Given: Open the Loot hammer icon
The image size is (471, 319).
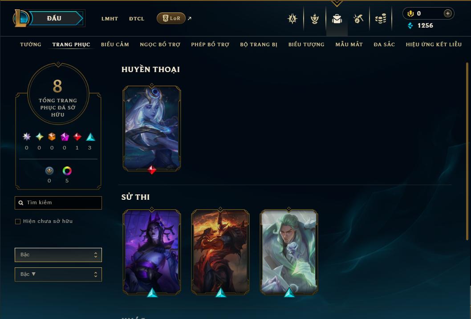Looking at the screenshot, I should tap(358, 19).
